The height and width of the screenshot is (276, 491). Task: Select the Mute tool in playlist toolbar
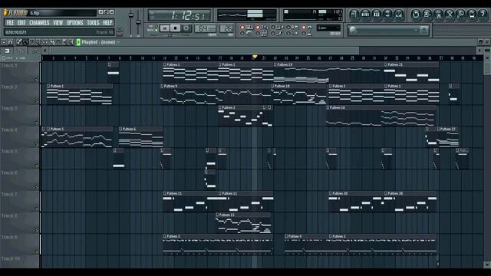pos(39,42)
